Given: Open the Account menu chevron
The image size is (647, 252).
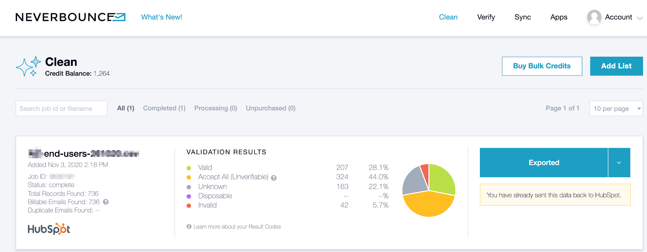Looking at the screenshot, I should click(x=640, y=18).
